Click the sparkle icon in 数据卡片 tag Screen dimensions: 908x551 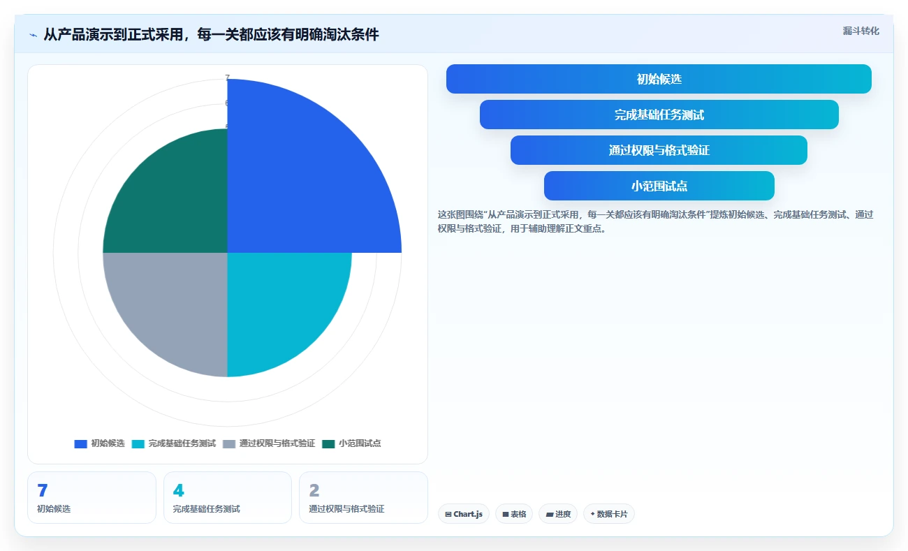[x=592, y=513]
